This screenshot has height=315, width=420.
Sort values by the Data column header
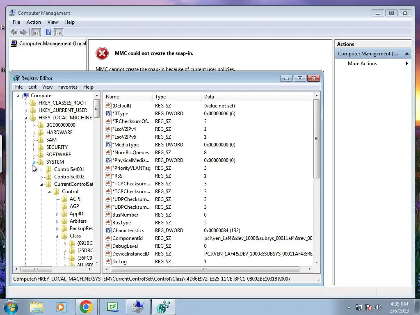click(257, 97)
